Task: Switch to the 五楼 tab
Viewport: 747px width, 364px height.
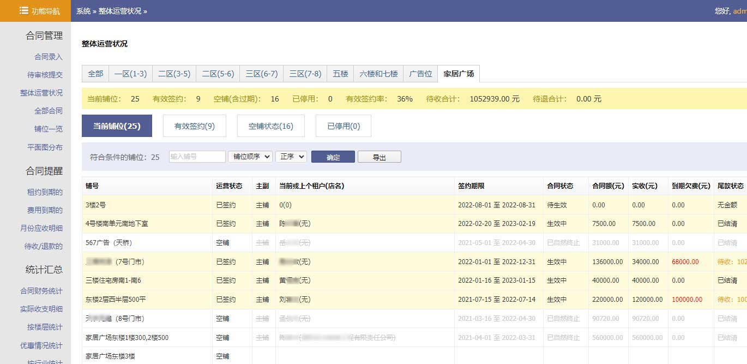Action: coord(340,74)
